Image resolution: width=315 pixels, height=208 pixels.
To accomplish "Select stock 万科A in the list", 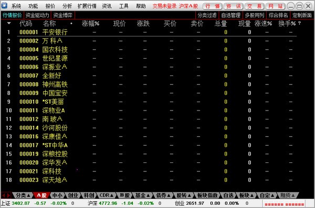I will click(x=52, y=41).
